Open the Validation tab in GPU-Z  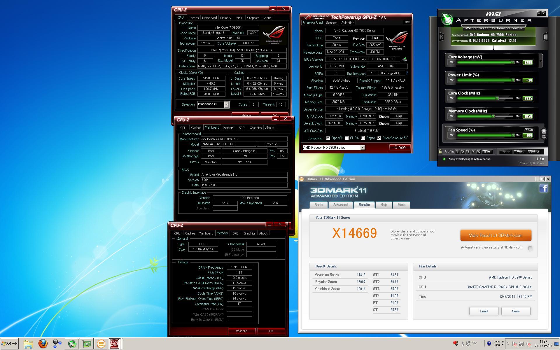pyautogui.click(x=347, y=23)
